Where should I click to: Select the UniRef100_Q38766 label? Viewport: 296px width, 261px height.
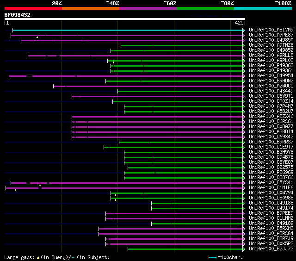(x=271, y=178)
